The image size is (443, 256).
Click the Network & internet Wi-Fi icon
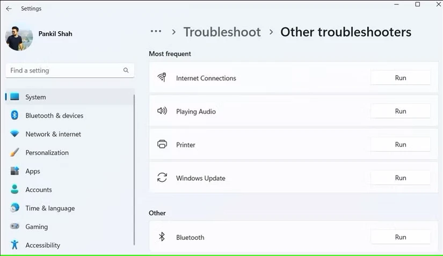pyautogui.click(x=14, y=134)
